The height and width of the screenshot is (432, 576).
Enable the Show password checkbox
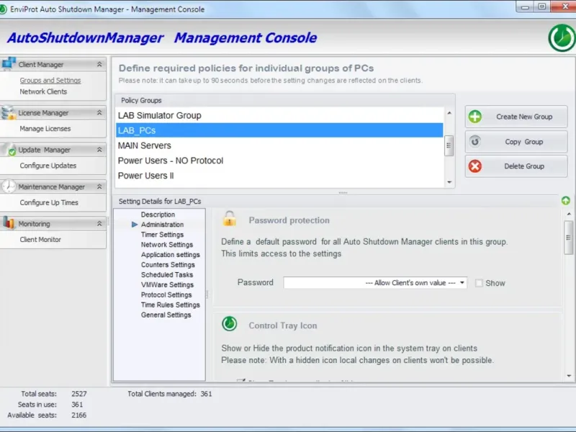pyautogui.click(x=479, y=283)
